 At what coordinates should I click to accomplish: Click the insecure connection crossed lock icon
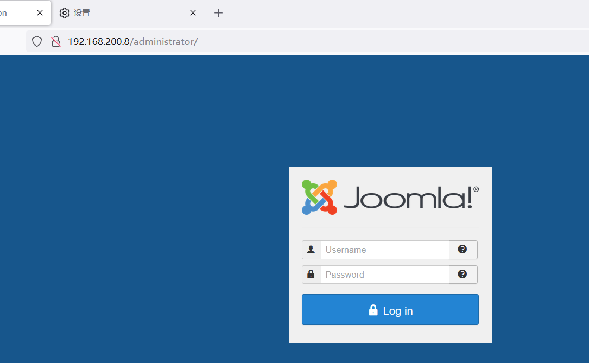pos(55,41)
